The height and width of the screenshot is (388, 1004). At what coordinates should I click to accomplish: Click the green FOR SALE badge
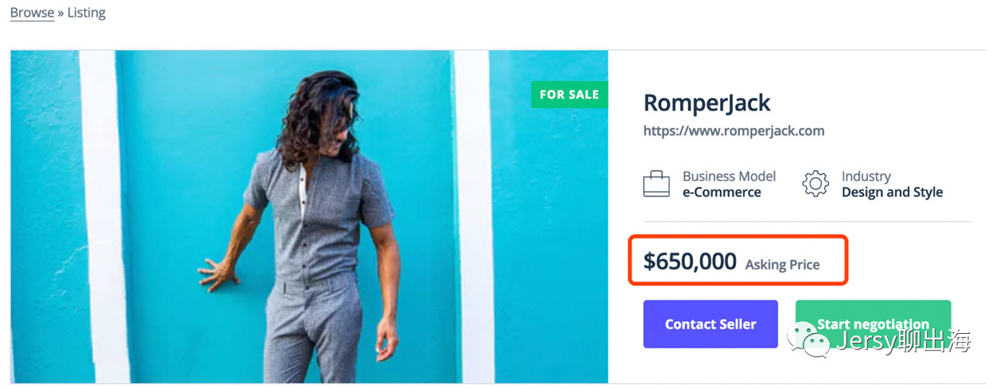tap(569, 95)
